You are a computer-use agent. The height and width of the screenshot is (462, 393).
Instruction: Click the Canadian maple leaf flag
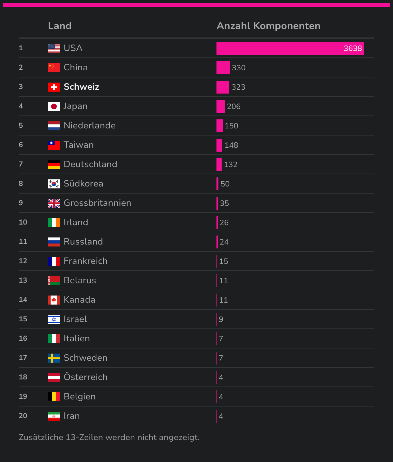point(54,300)
